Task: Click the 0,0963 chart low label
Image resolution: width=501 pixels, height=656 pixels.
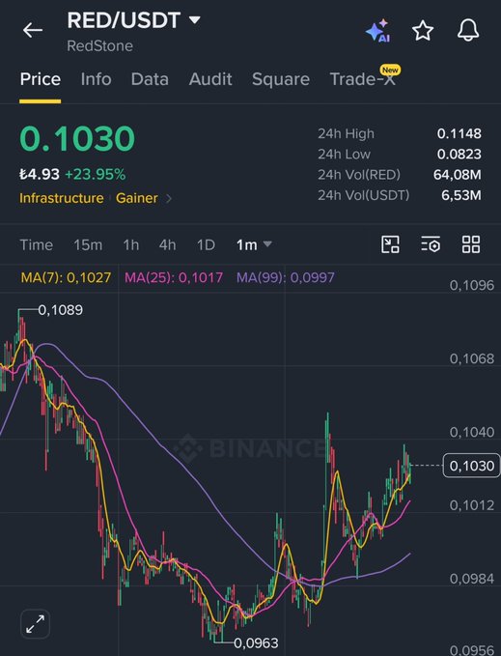Action: [x=256, y=642]
